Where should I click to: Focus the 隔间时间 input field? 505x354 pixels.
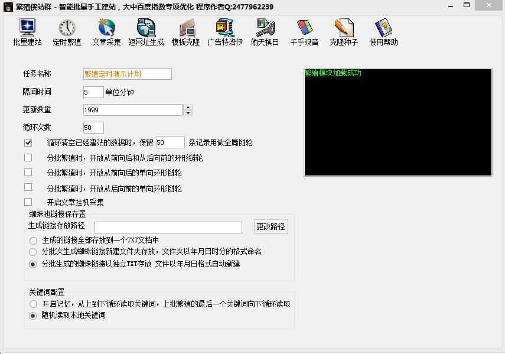(x=93, y=92)
